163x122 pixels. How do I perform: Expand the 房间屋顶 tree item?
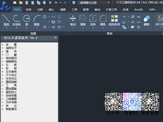coord(3,58)
